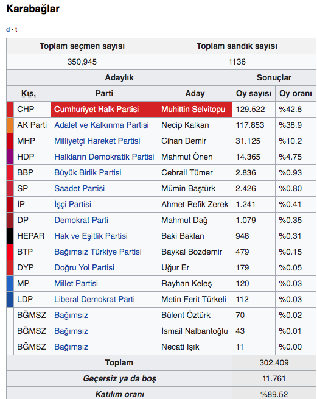Open Hak ve Eşitlik Partisi link
This screenshot has height=399, width=317.
click(x=91, y=236)
